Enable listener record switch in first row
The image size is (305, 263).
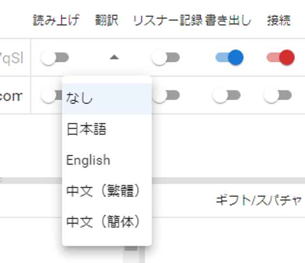(x=166, y=58)
